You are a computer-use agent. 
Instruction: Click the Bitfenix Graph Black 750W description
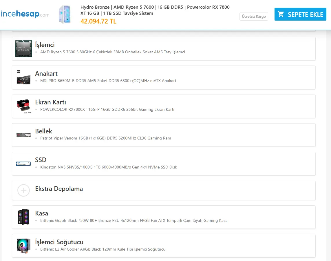click(134, 220)
